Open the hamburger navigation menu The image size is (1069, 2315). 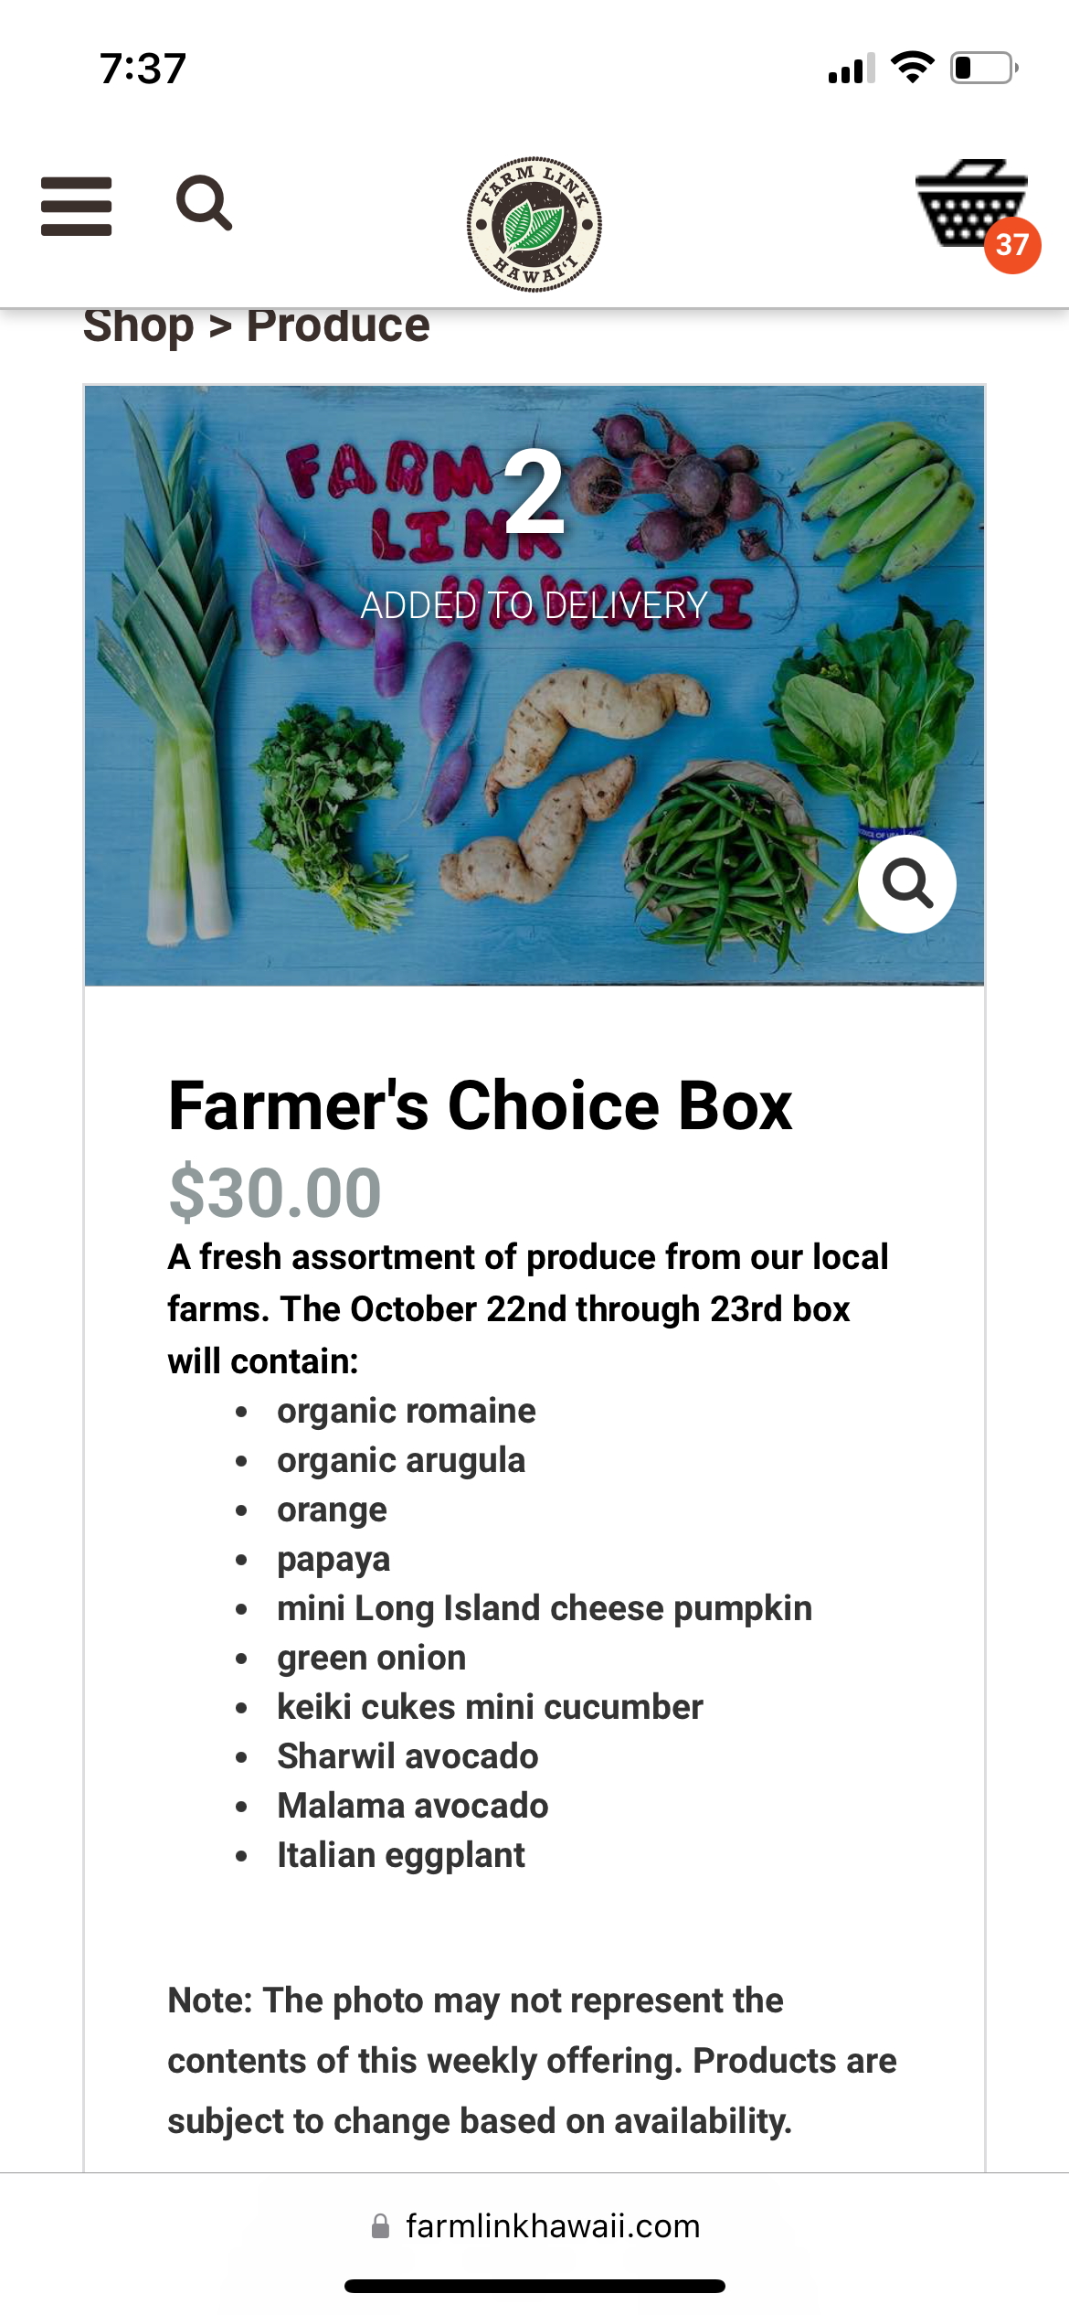pyautogui.click(x=76, y=206)
